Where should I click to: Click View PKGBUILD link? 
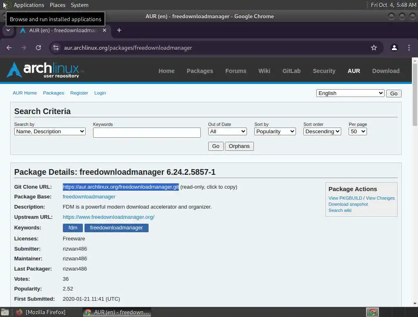[x=345, y=198]
